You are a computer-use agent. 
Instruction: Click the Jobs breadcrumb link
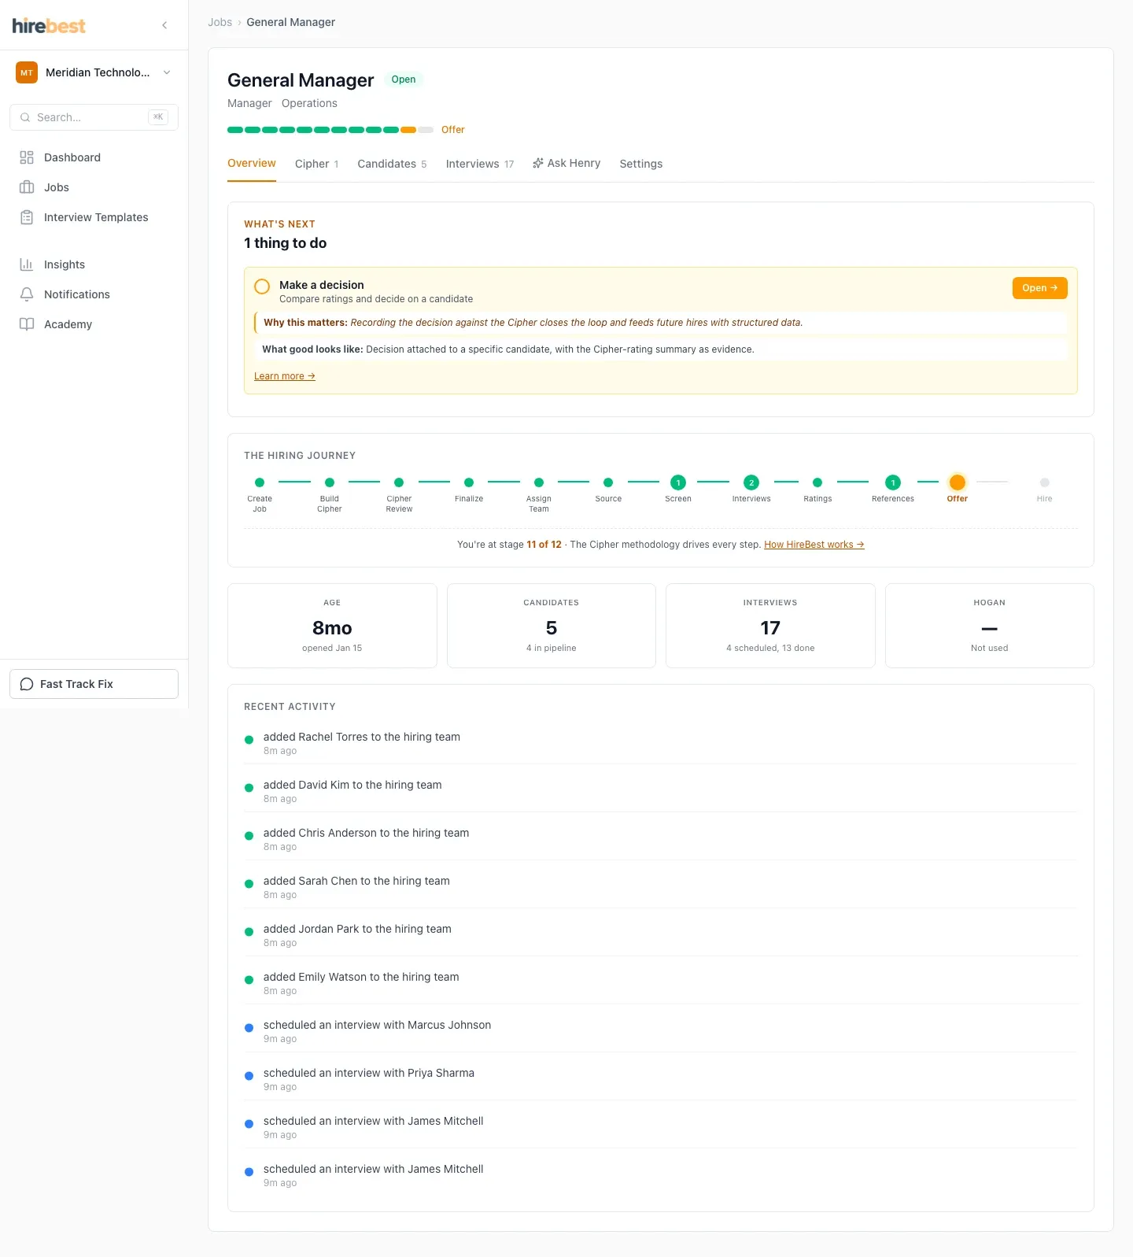(220, 22)
